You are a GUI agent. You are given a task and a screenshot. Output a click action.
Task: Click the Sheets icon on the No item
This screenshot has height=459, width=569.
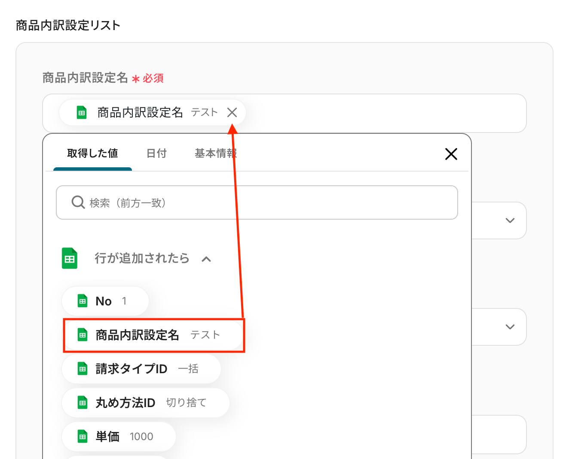(x=83, y=301)
